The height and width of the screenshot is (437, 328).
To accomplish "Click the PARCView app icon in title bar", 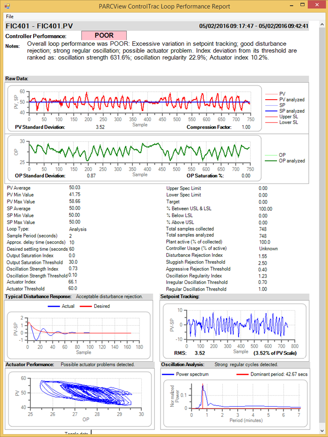I will 7,6.
